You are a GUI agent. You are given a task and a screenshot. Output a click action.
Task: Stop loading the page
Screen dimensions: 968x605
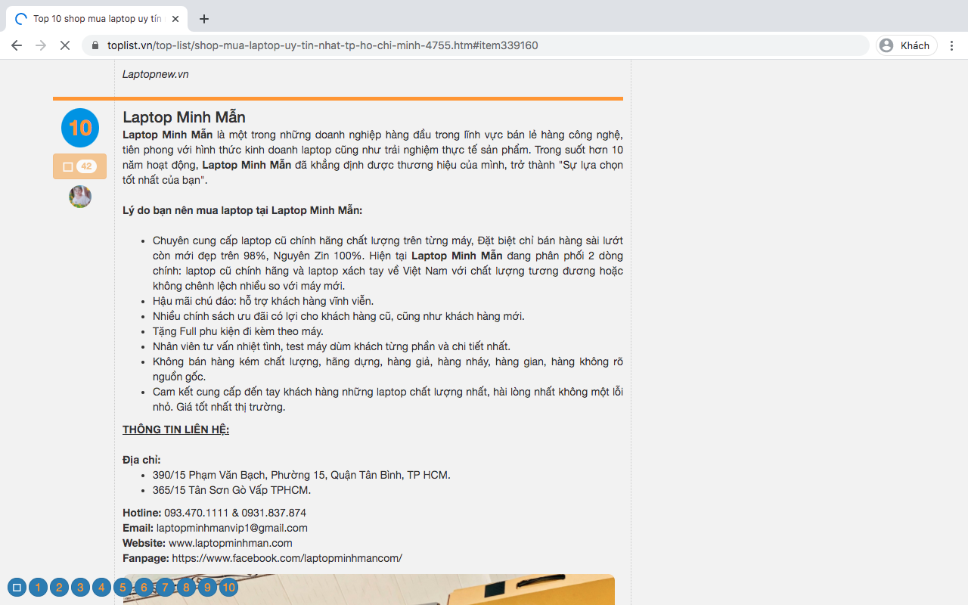pyautogui.click(x=65, y=45)
